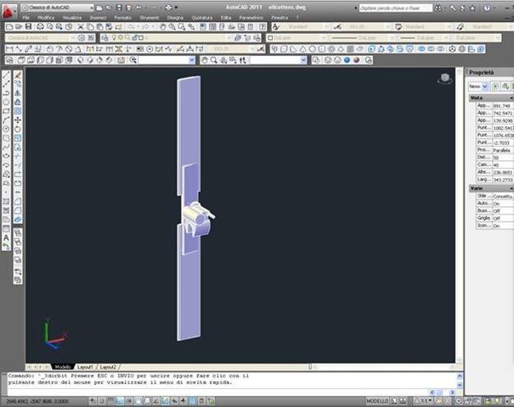
Task: Select the Mirror modify tool
Action: (x=18, y=93)
